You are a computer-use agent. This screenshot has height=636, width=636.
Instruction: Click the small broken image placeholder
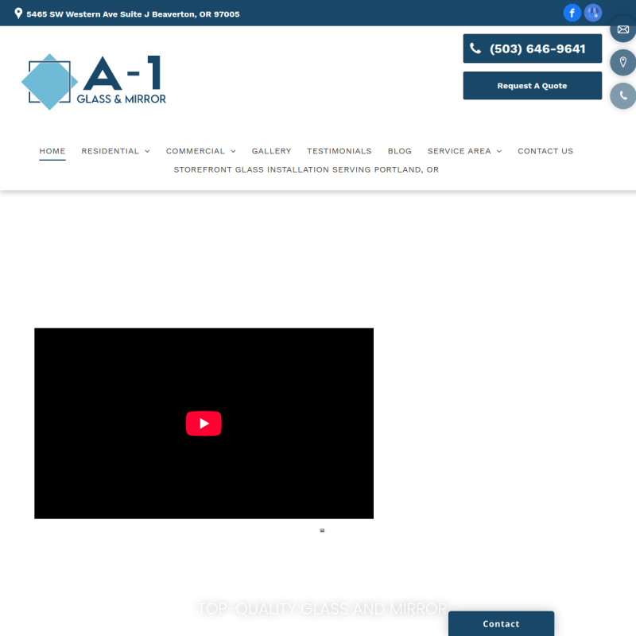click(x=322, y=530)
